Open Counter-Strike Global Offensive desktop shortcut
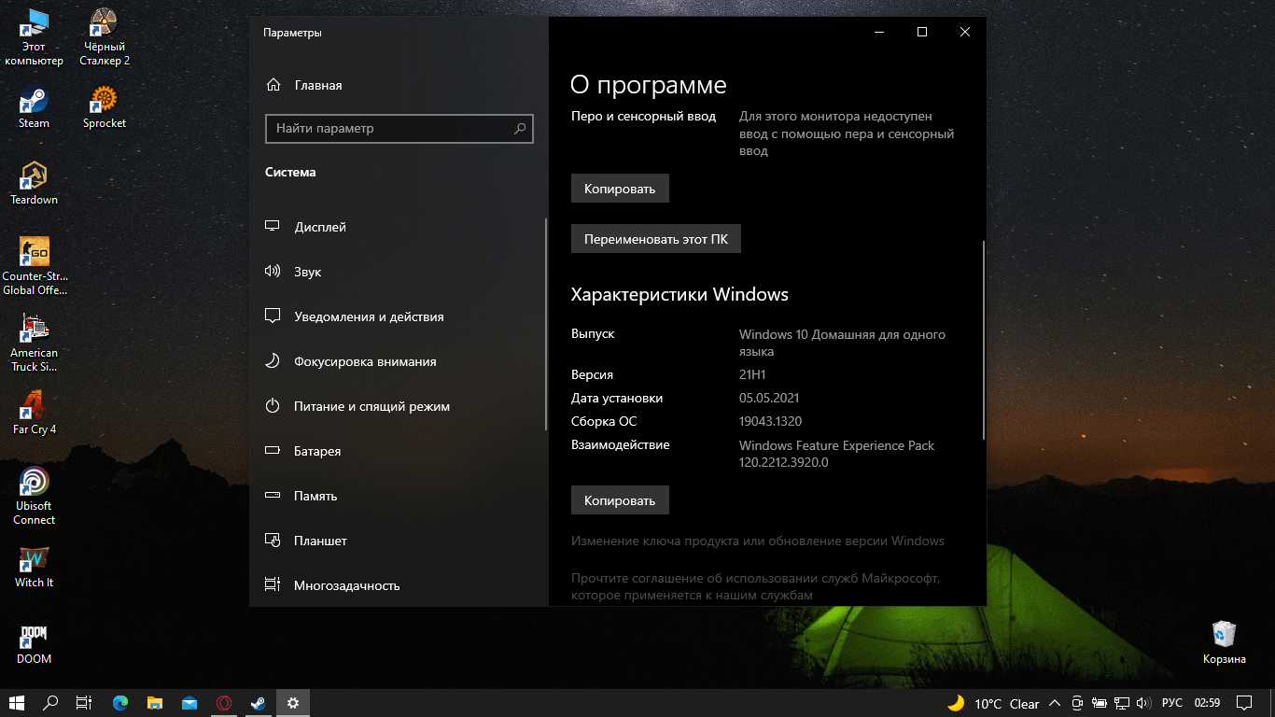 click(x=35, y=266)
